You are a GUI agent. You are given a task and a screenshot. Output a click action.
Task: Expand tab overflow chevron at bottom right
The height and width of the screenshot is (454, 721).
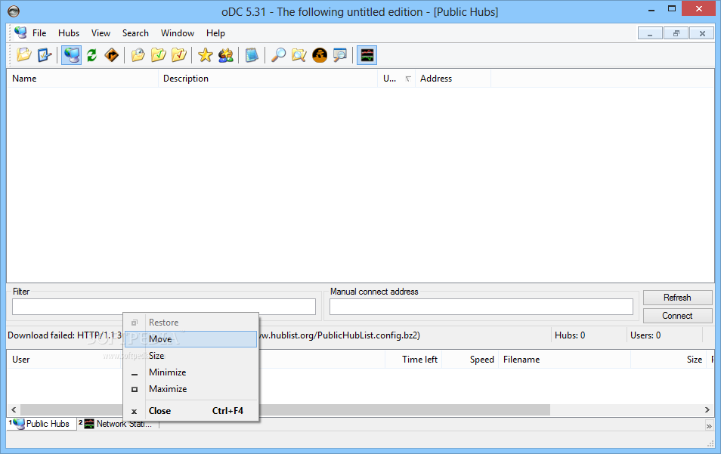(x=709, y=426)
